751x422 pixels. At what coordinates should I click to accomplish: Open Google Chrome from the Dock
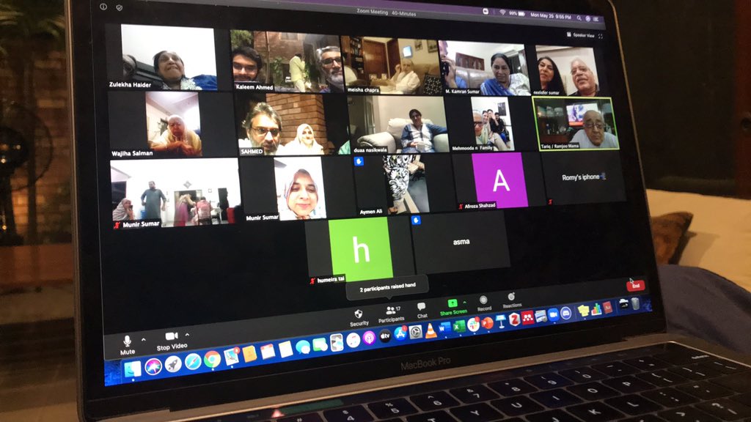point(212,359)
